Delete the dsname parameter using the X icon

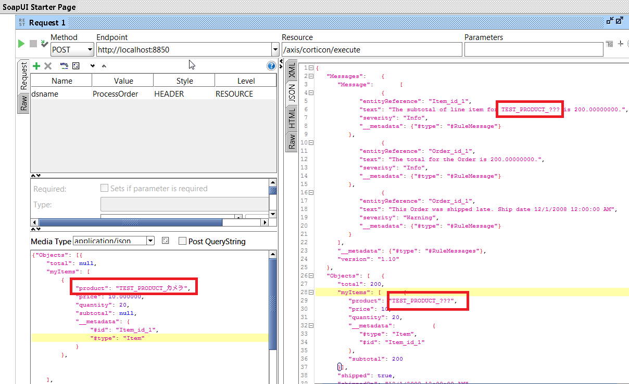point(47,65)
